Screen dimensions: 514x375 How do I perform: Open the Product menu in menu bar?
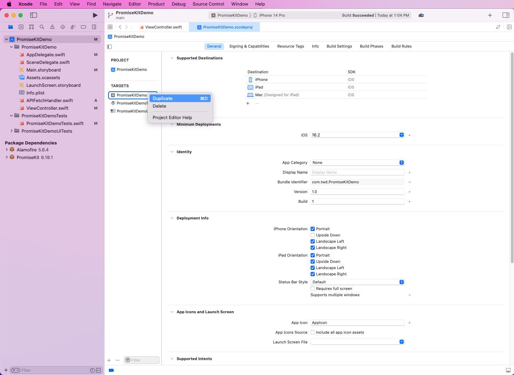click(x=156, y=4)
